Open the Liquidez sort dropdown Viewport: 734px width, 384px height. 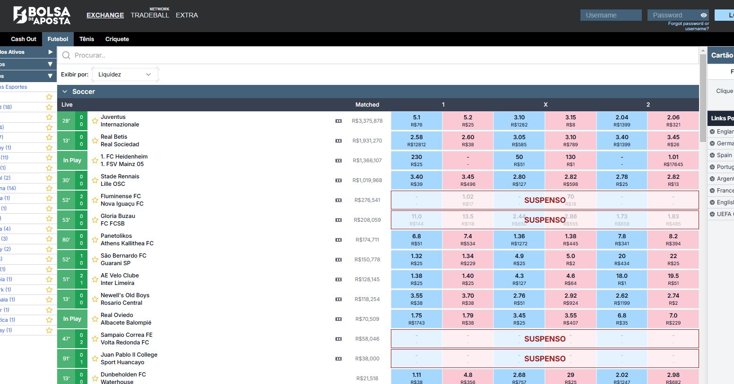coord(125,75)
